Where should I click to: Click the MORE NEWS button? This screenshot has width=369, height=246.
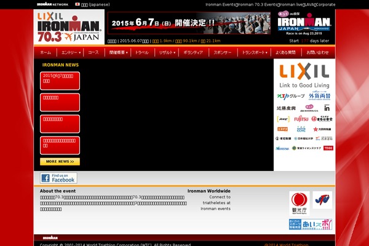point(60,162)
